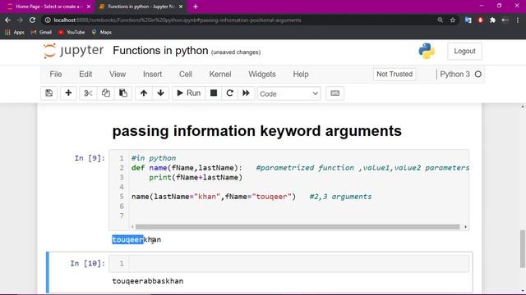The height and width of the screenshot is (295, 526).
Task: Insert cell below with plus icon
Action: [68, 93]
